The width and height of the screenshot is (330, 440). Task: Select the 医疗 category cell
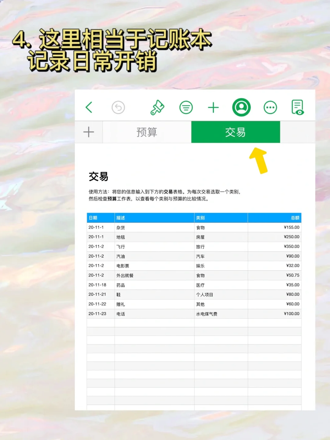tap(200, 285)
